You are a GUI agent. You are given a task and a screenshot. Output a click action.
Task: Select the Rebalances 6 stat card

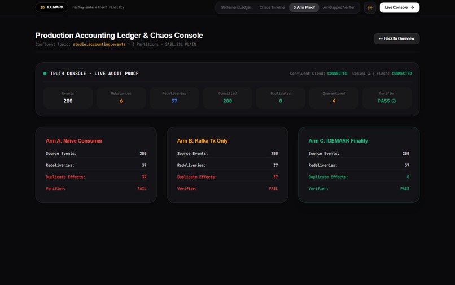pos(121,98)
